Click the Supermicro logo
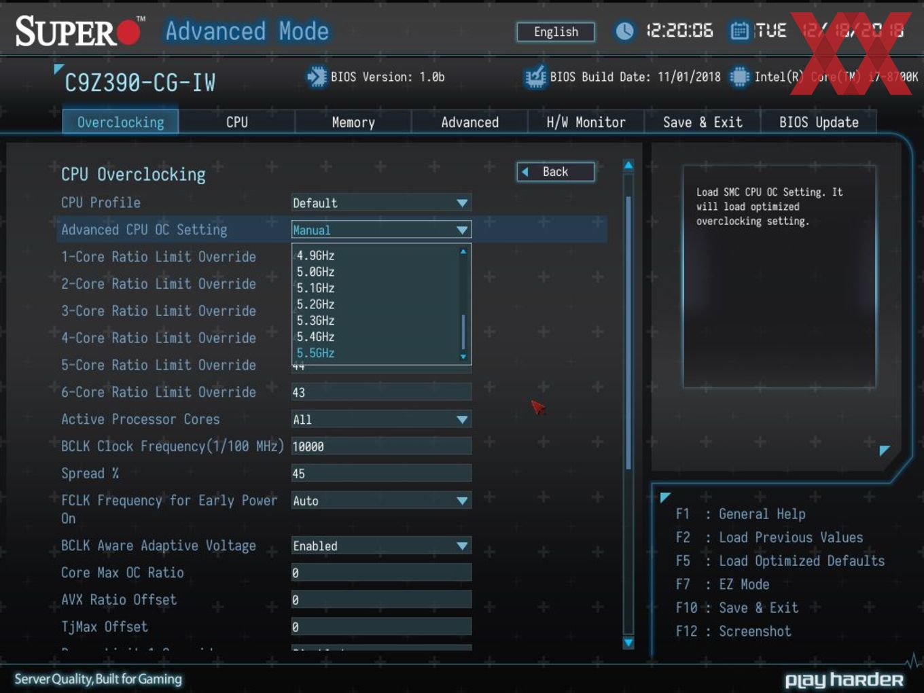This screenshot has width=924, height=693. click(80, 31)
